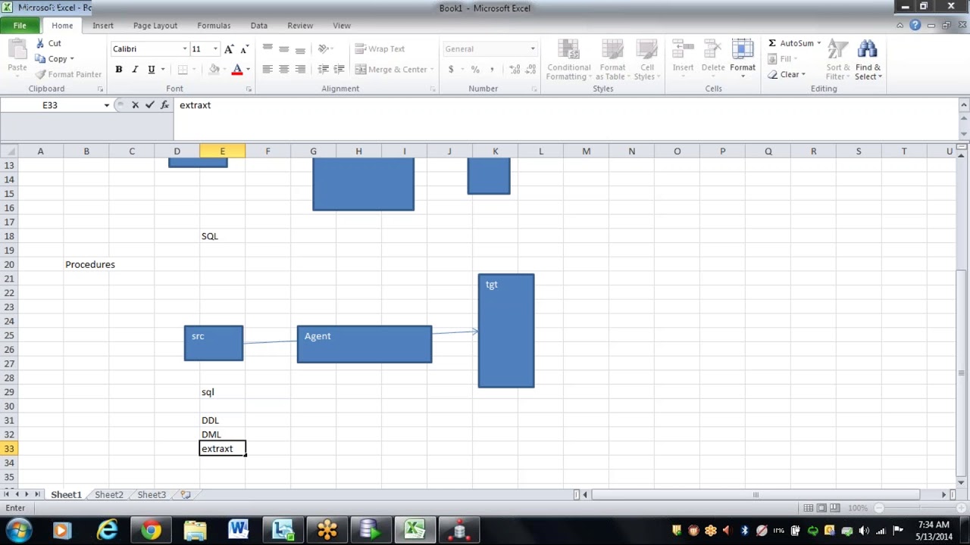Screen dimensions: 970x545
Task: Open the font size dropdown
Action: point(215,49)
